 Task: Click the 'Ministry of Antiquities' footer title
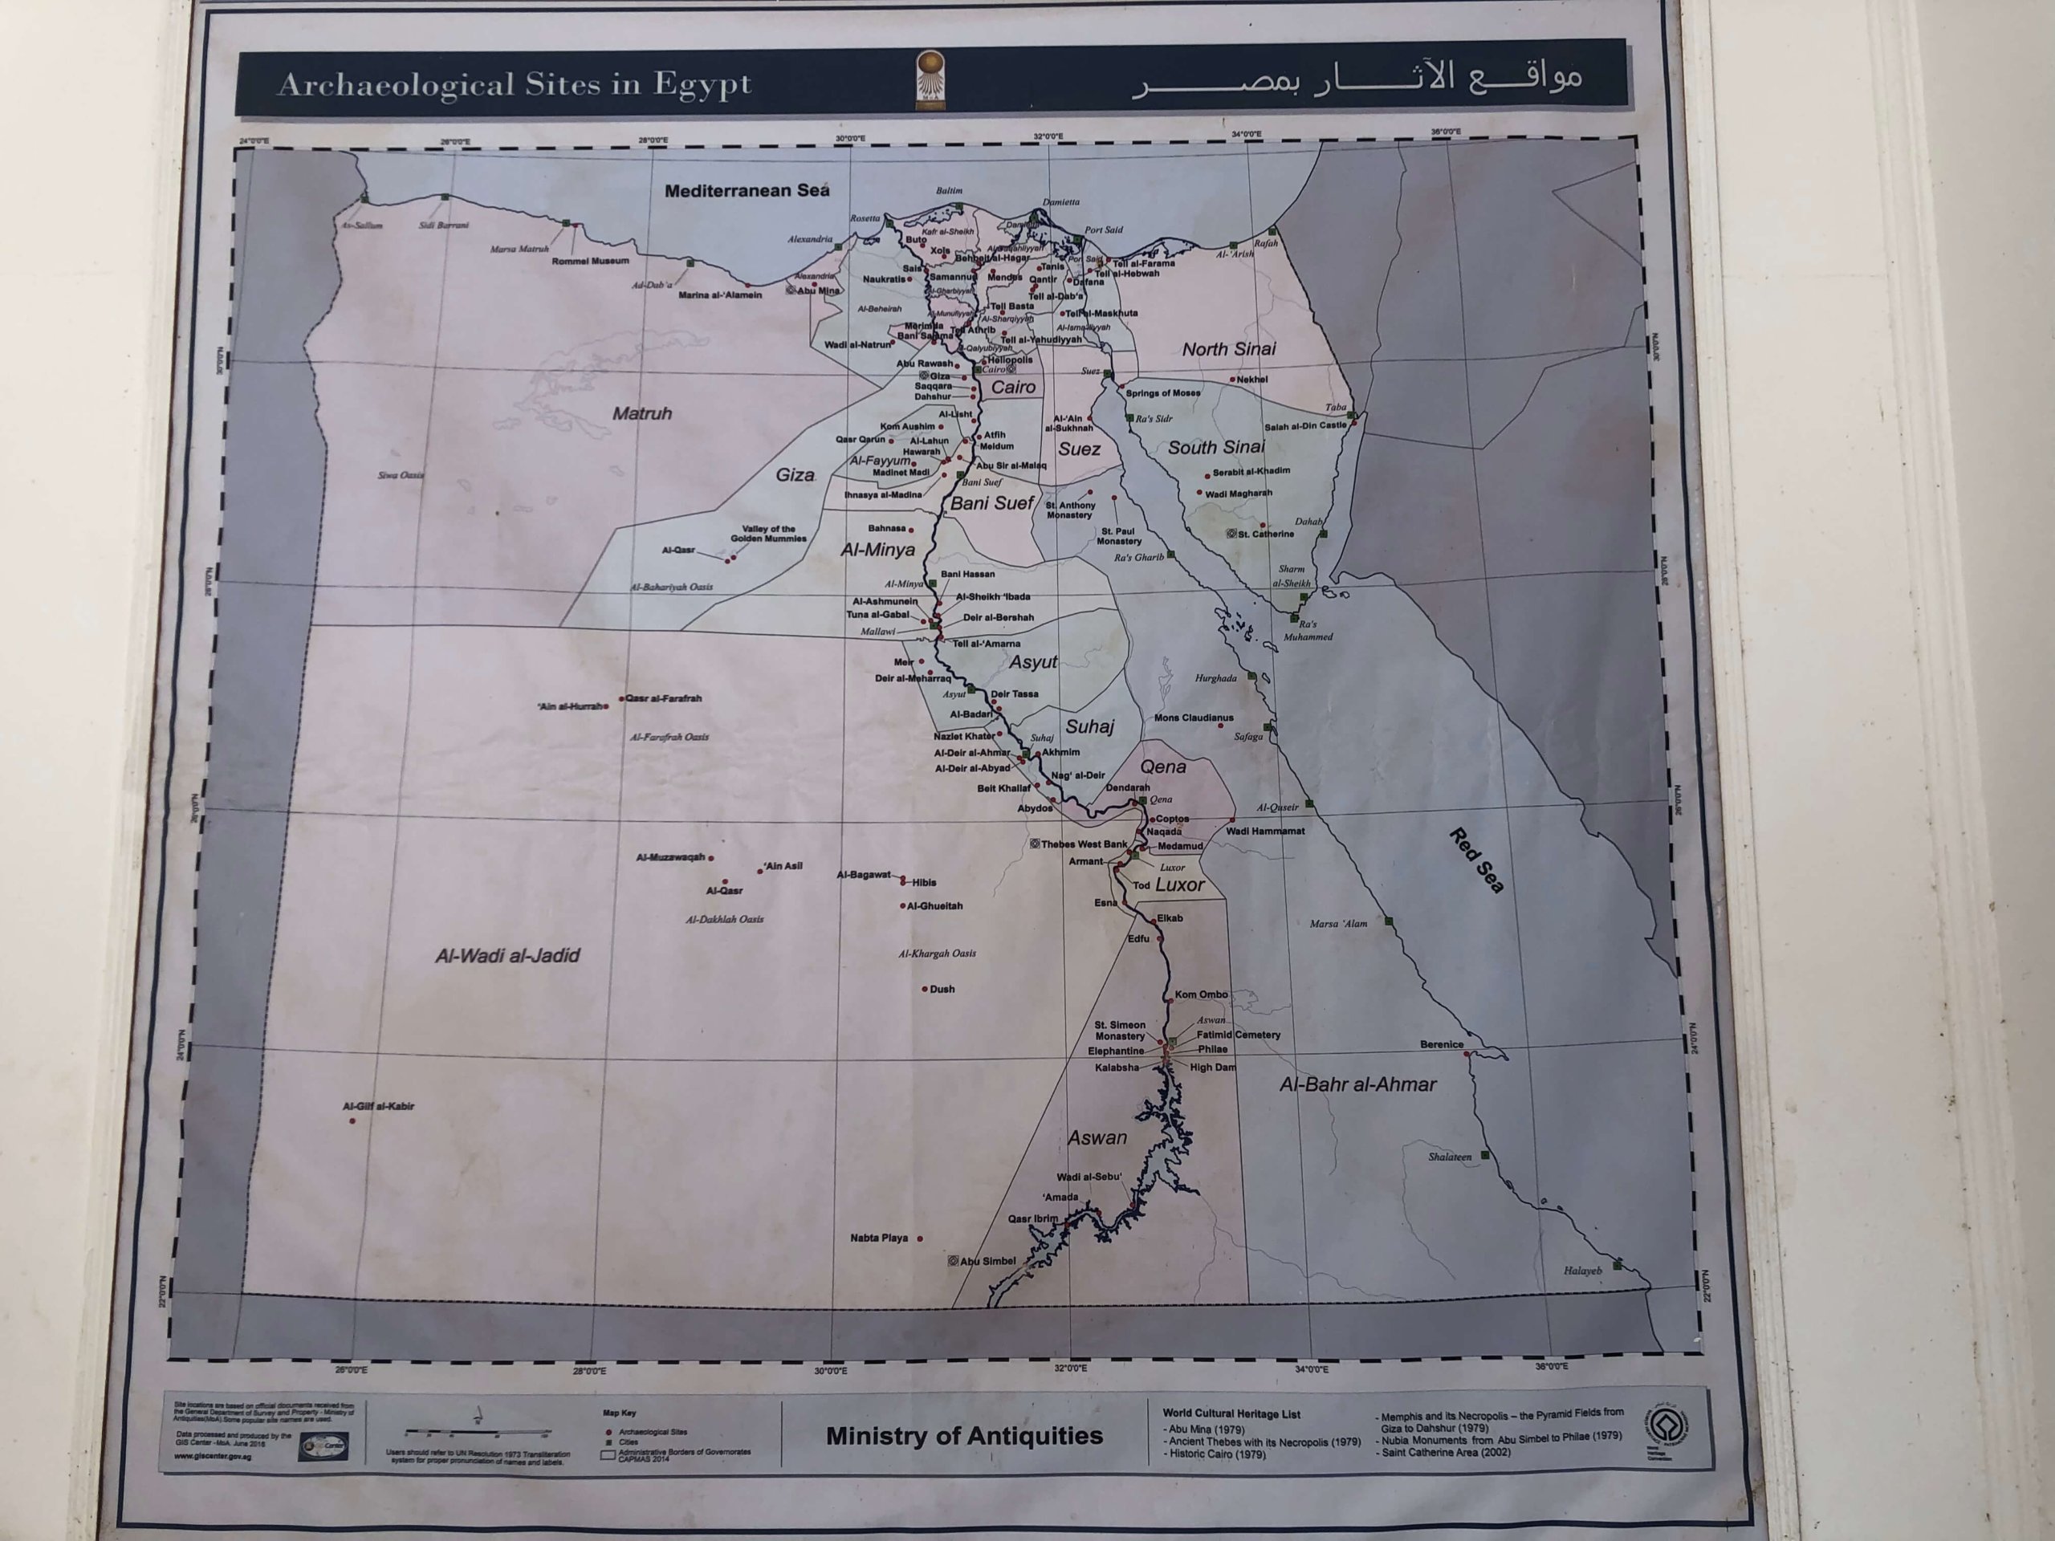pyautogui.click(x=964, y=1435)
